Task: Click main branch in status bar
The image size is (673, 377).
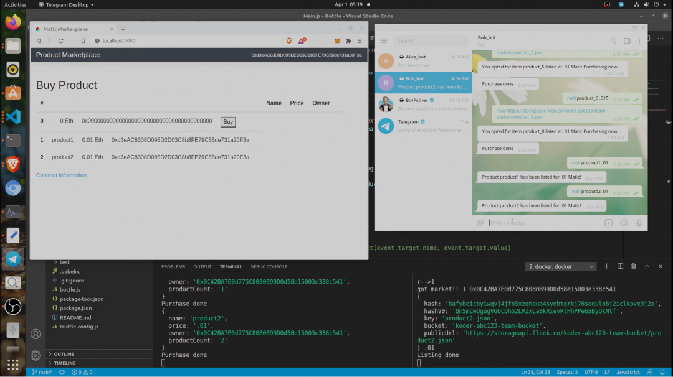Action: pyautogui.click(x=42, y=372)
